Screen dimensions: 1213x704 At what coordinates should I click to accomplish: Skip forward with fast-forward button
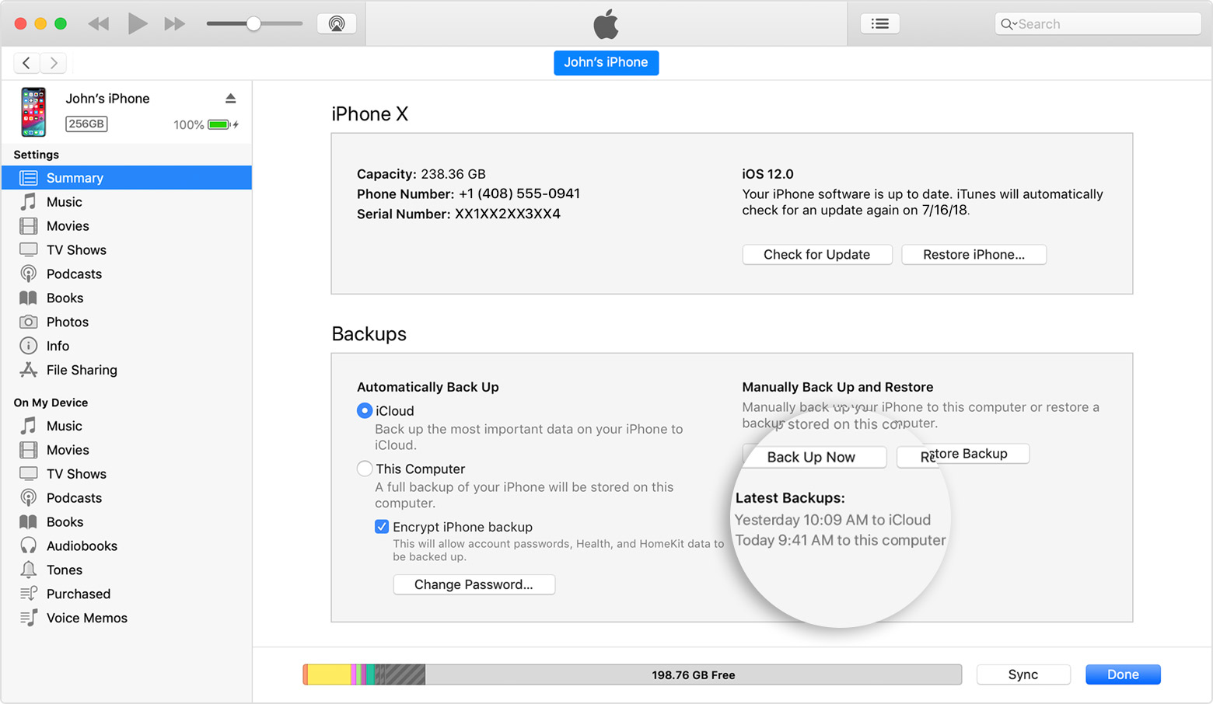coord(175,24)
